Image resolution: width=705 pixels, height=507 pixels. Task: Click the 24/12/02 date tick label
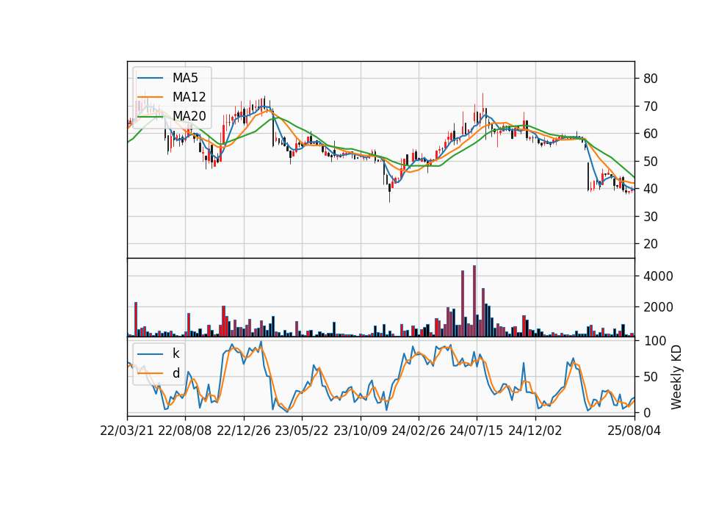[535, 431]
